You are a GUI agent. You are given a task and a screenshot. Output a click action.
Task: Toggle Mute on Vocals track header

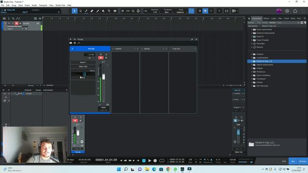pos(9,24)
